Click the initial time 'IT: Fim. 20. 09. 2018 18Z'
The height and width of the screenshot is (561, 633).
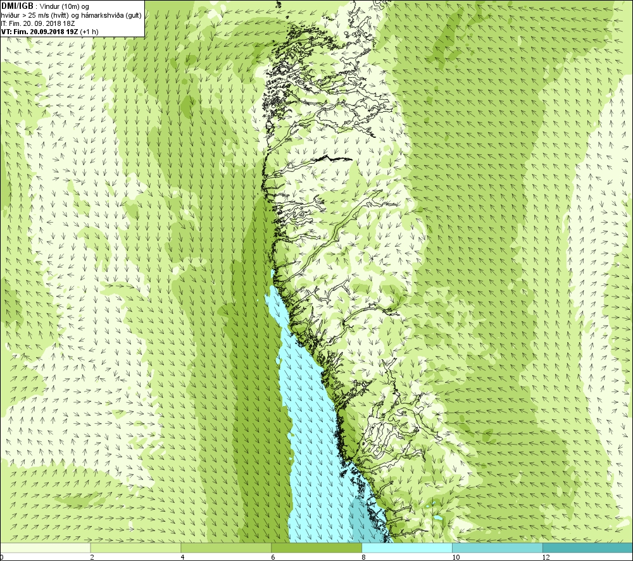[38, 23]
